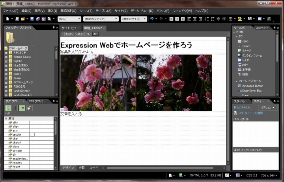Expand the FC2ホームページ folder
This screenshot has height=182, width=284.
pyautogui.click(x=6, y=82)
